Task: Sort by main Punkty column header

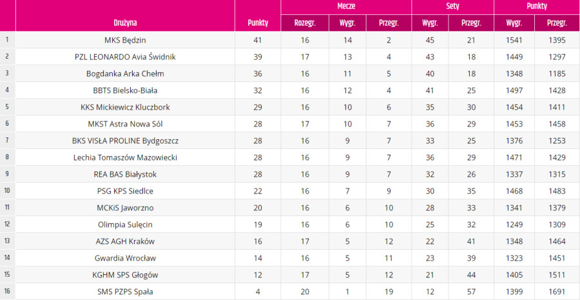Action: (x=257, y=23)
